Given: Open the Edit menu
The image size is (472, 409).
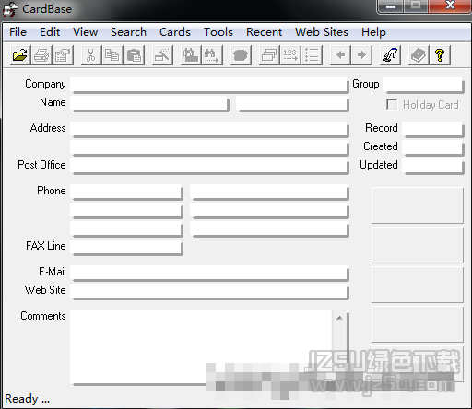Looking at the screenshot, I should click(50, 32).
